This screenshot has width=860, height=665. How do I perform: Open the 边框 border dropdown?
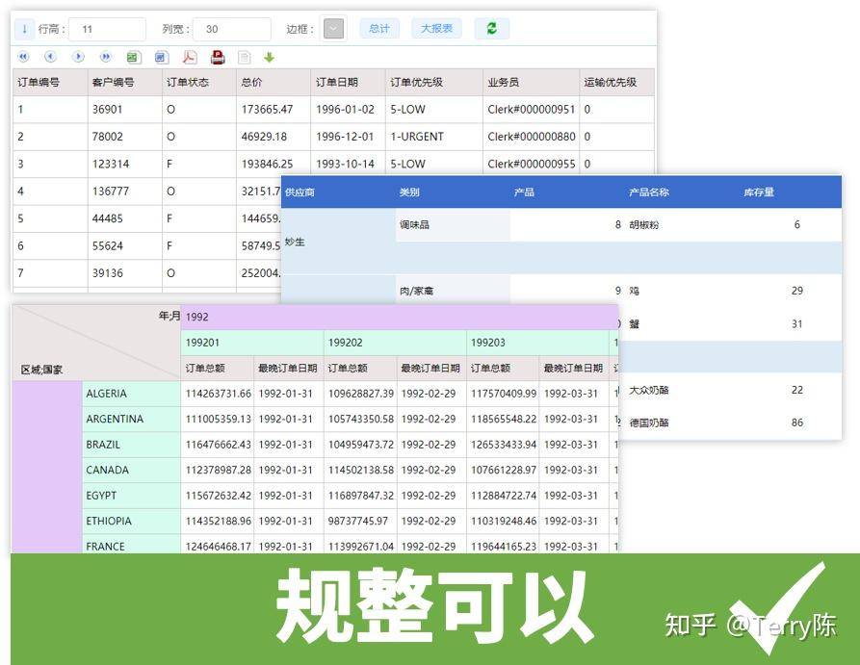333,29
